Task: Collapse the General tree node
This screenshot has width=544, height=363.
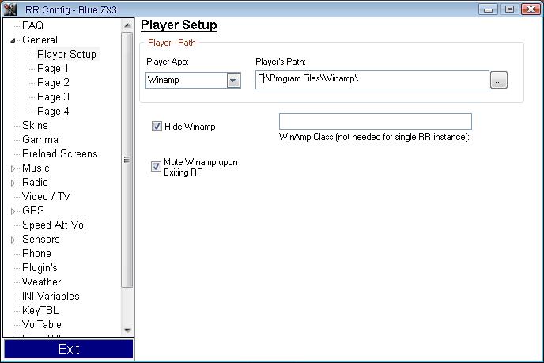Action: [x=13, y=40]
